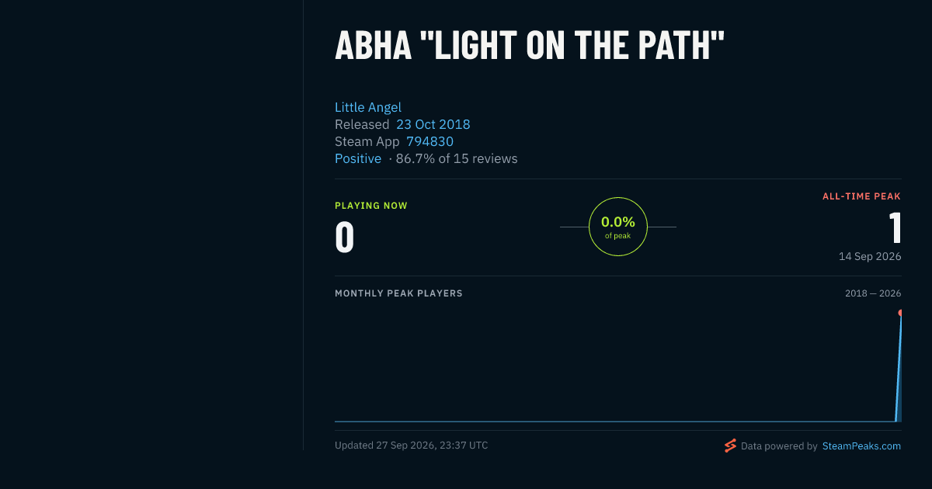
Task: Click the 0.0% of peak circle
Action: click(618, 227)
